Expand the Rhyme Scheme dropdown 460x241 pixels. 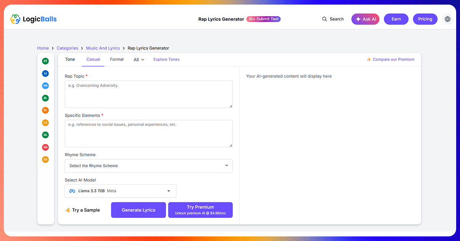[x=149, y=166]
